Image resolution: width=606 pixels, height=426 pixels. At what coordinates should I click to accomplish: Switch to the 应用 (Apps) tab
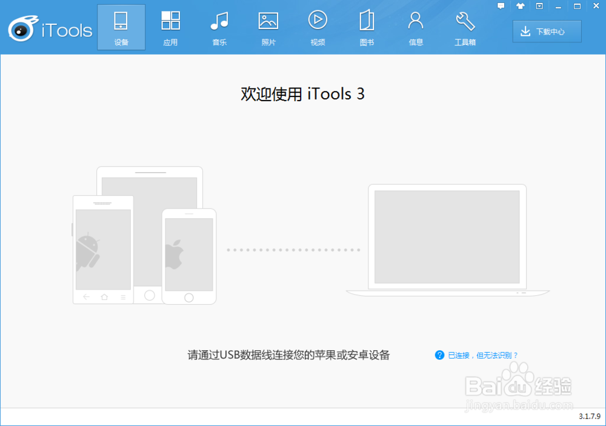coord(170,27)
